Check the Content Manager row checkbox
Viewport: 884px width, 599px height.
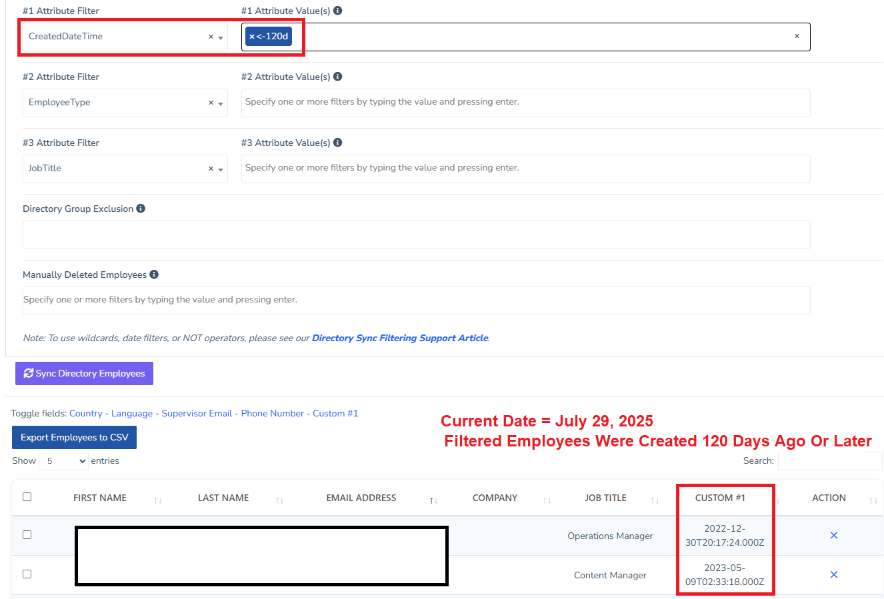[x=27, y=574]
